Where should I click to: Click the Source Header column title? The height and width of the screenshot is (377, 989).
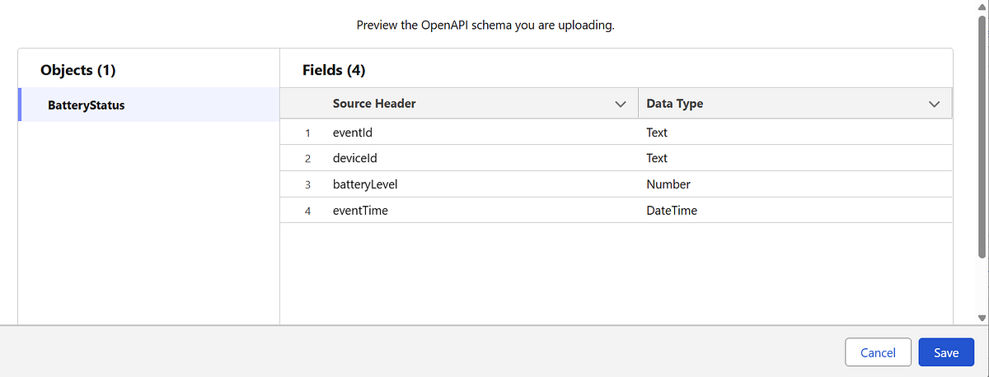point(374,104)
